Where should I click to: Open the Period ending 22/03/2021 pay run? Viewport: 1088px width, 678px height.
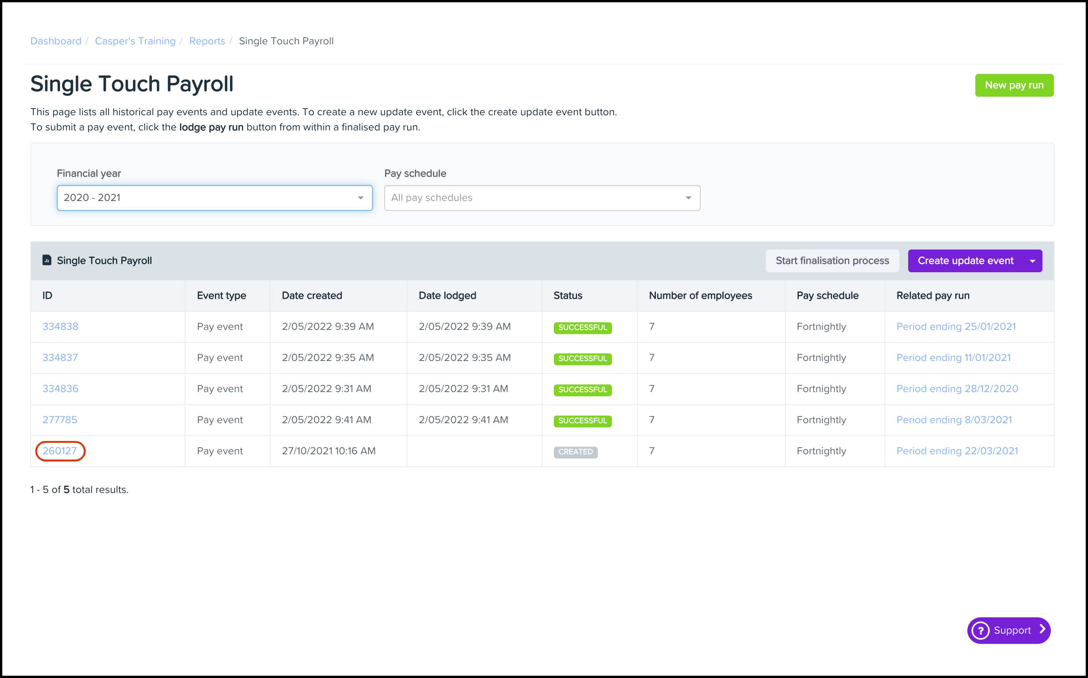pyautogui.click(x=957, y=451)
